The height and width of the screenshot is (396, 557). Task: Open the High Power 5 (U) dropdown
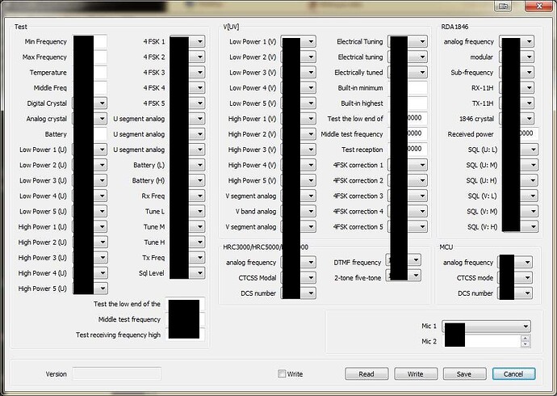click(101, 289)
